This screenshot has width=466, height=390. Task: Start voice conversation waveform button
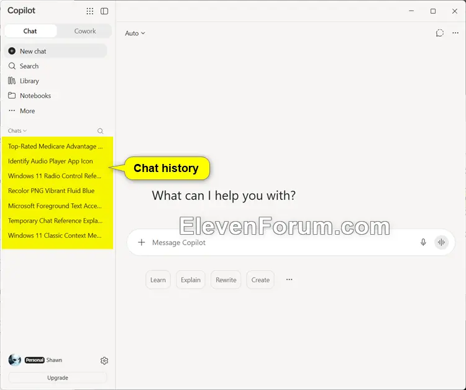click(x=441, y=242)
